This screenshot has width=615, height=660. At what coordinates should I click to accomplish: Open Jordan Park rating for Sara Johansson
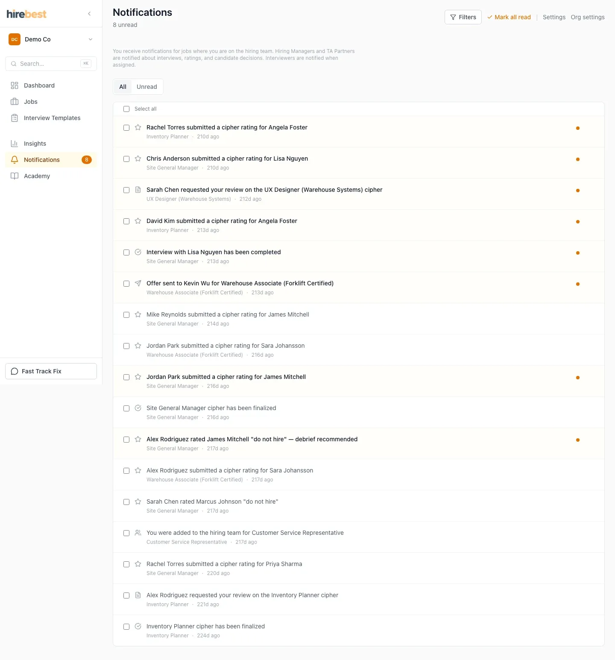[359, 350]
